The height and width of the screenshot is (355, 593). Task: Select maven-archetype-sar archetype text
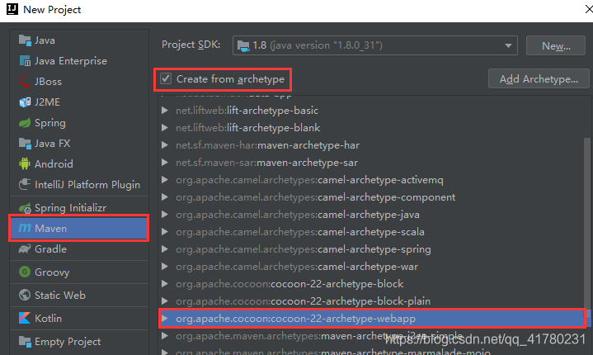[307, 163]
